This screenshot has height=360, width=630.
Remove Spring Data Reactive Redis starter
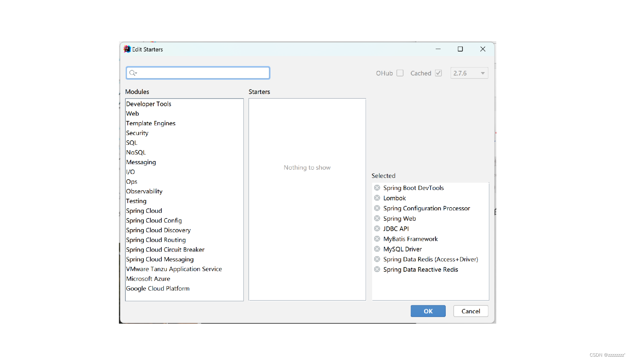[x=377, y=269]
